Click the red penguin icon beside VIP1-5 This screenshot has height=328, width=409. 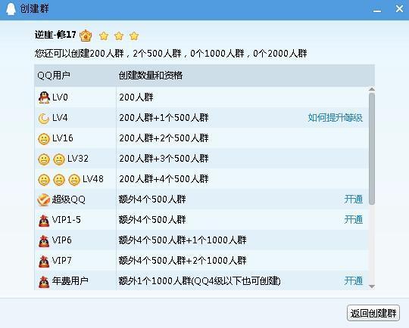[44, 221]
